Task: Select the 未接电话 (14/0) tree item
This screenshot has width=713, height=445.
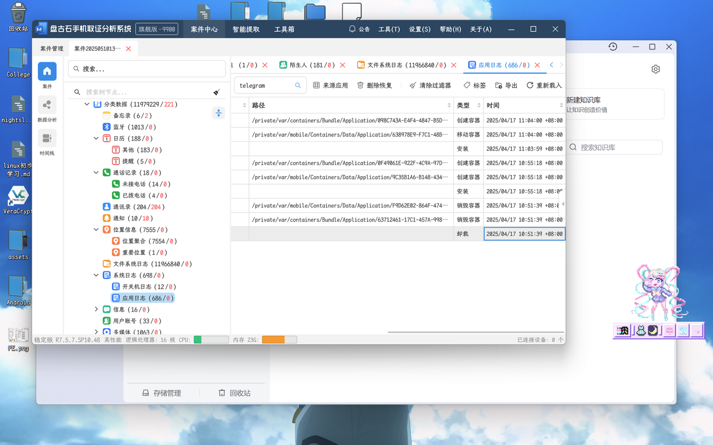Action: pyautogui.click(x=141, y=184)
